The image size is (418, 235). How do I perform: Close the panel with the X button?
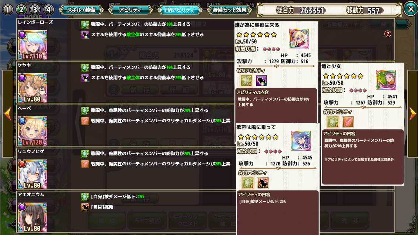[x=411, y=9]
